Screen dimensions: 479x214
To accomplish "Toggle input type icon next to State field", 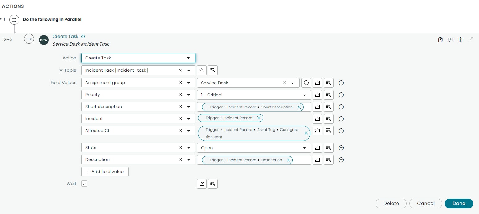I will click(317, 148).
